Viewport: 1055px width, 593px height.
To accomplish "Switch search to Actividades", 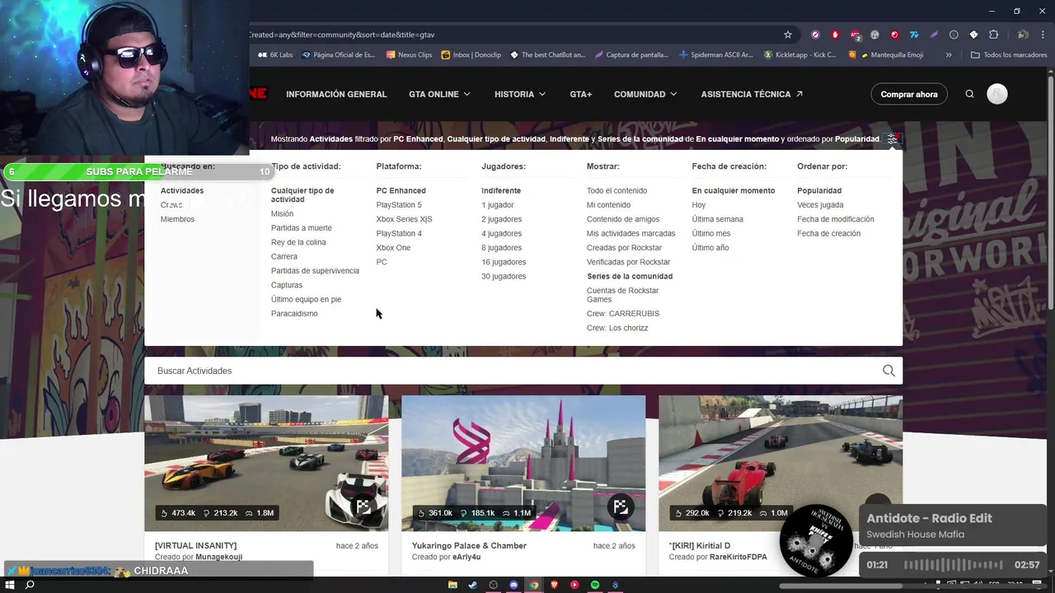I will (x=182, y=190).
